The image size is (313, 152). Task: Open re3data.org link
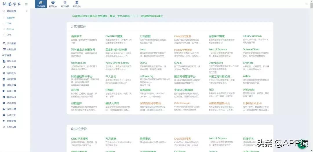click(x=147, y=76)
